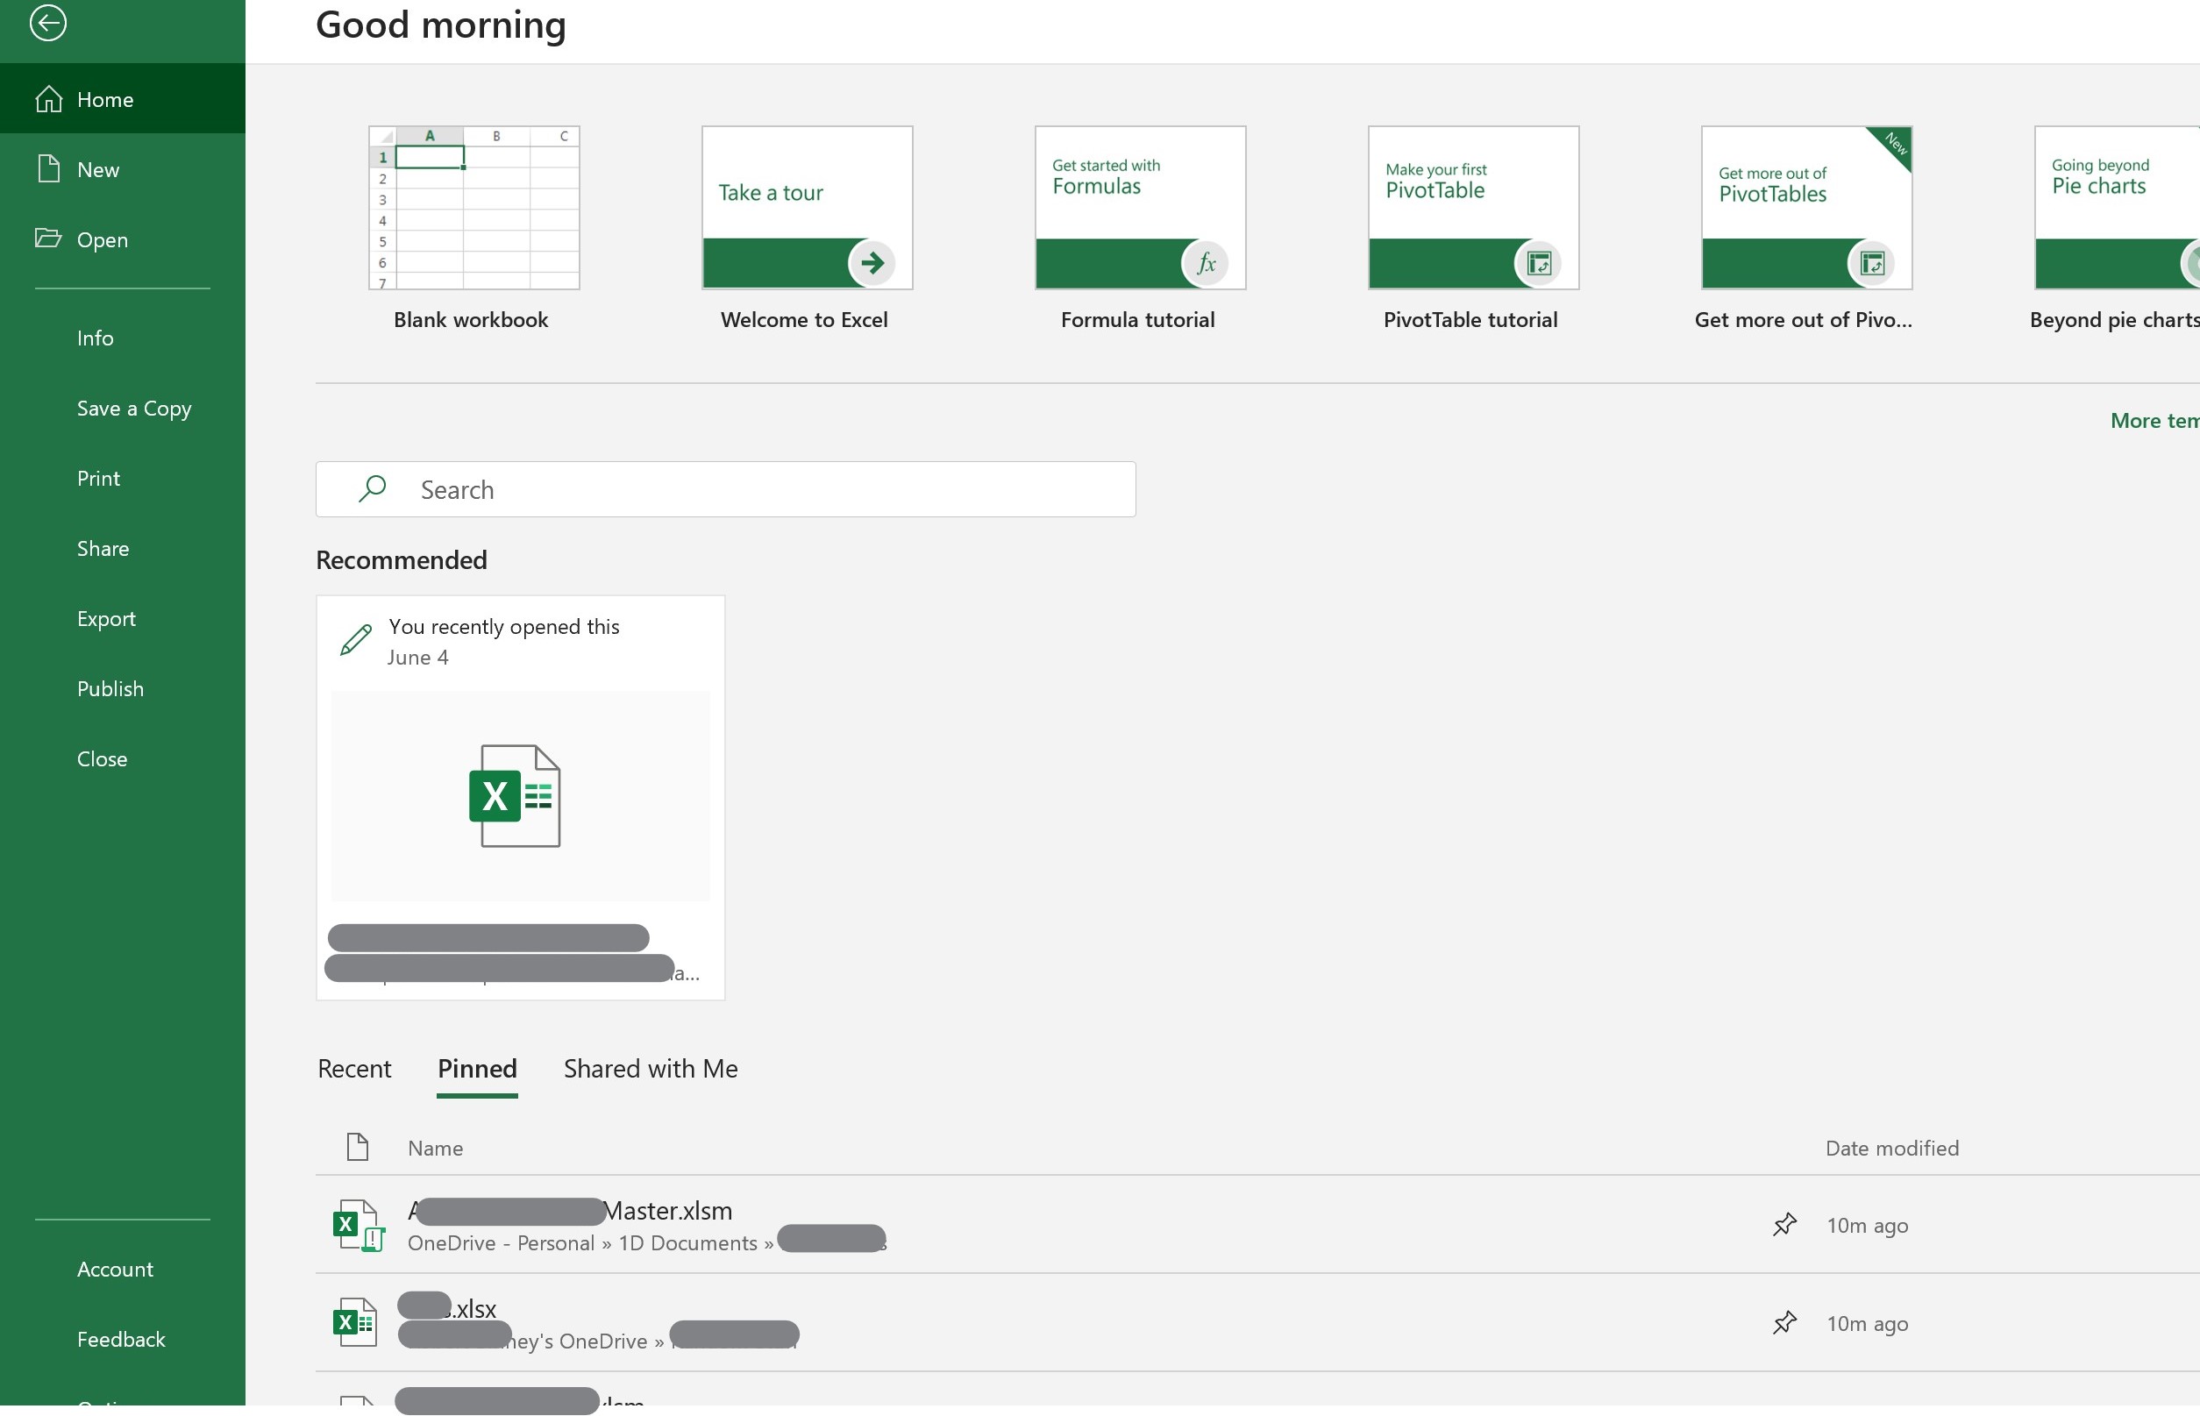This screenshot has width=2200, height=1416.
Task: Switch to the Recent tab
Action: coord(354,1069)
